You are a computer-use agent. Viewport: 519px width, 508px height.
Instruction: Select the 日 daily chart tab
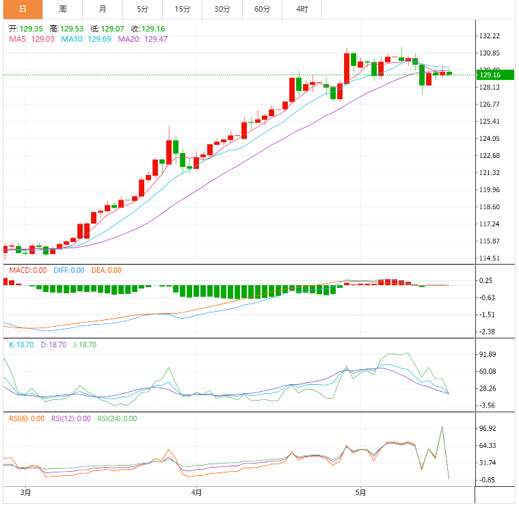coord(23,10)
